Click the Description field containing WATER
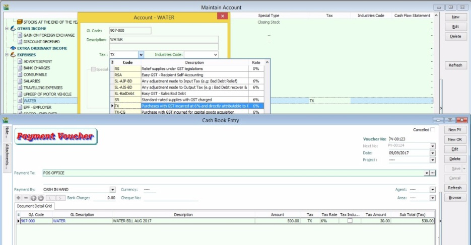Image resolution: width=471 pixels, height=245 pixels. (164, 39)
